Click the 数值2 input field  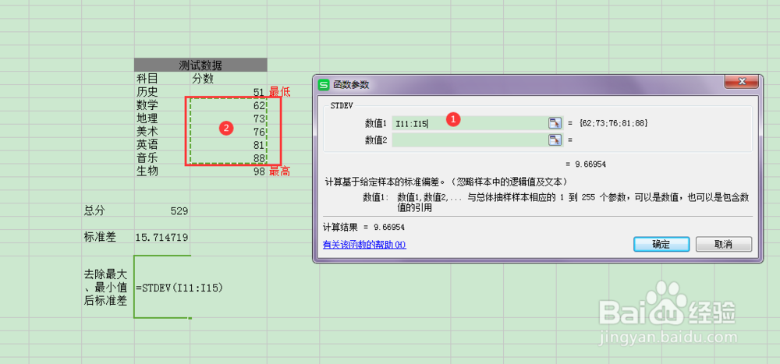[470, 140]
